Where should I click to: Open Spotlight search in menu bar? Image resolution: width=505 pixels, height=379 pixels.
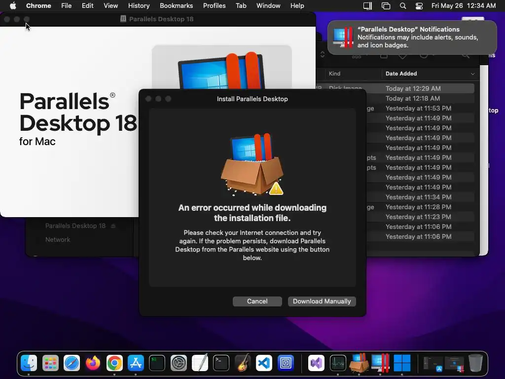tap(402, 6)
